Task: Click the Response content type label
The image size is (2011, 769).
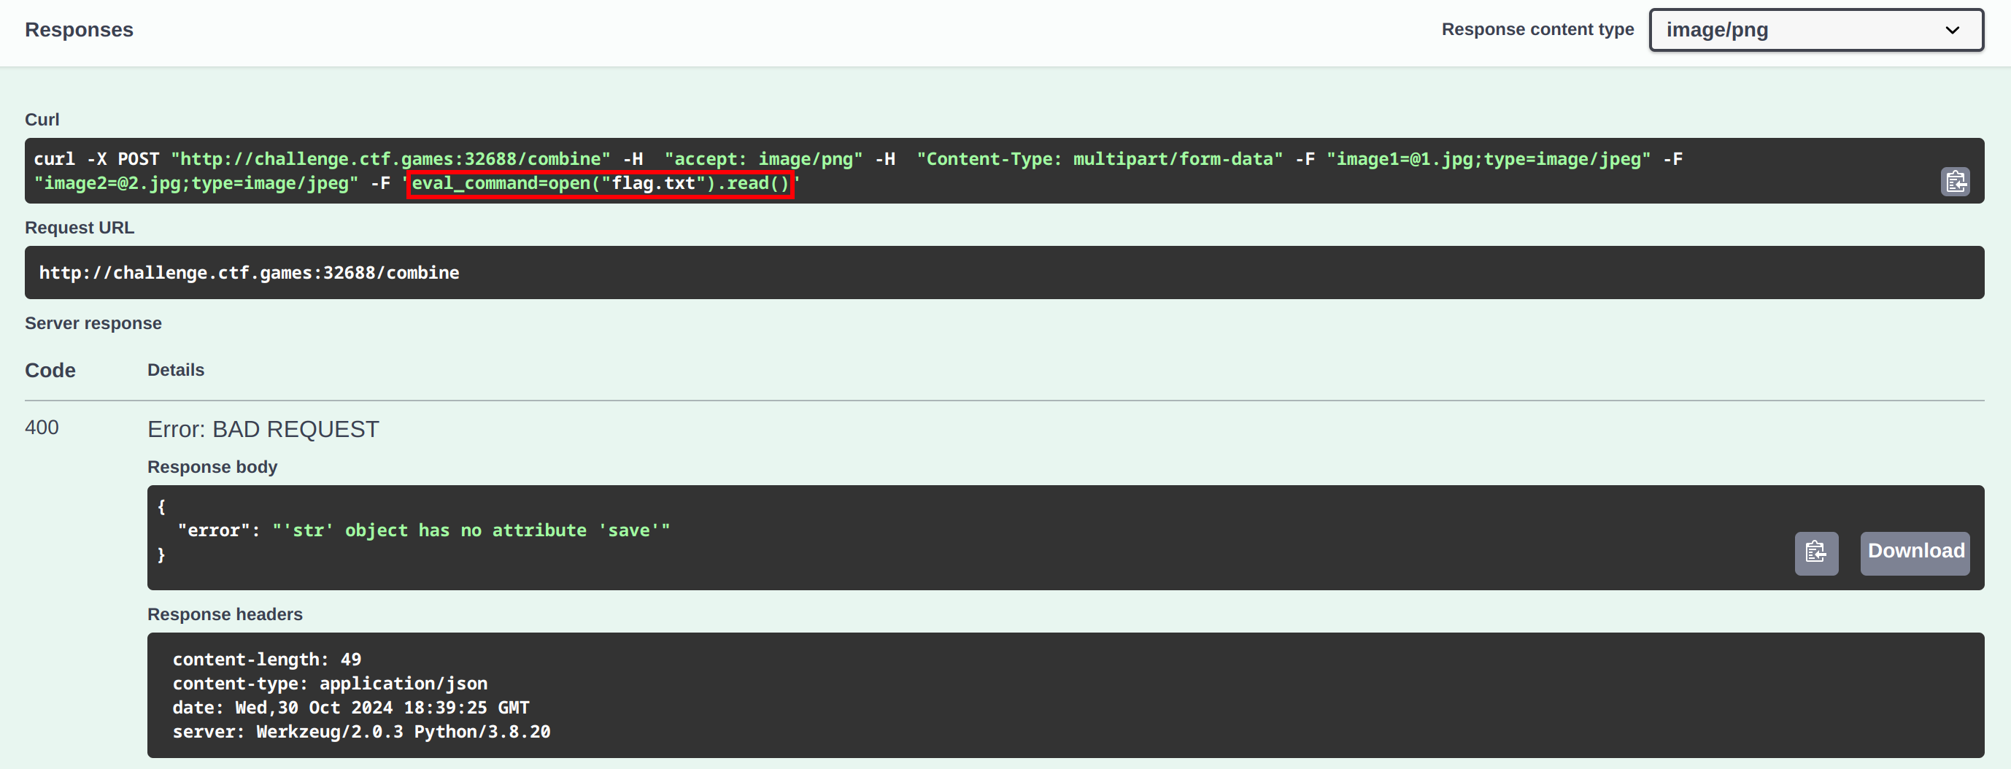Action: tap(1537, 30)
